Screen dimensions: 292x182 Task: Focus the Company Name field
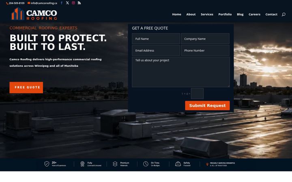click(x=205, y=39)
